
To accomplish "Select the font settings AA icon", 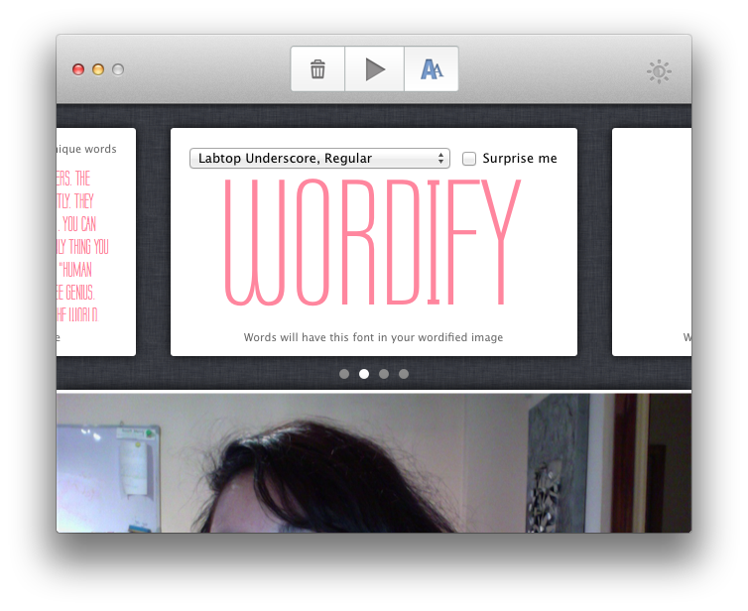I will pyautogui.click(x=432, y=69).
